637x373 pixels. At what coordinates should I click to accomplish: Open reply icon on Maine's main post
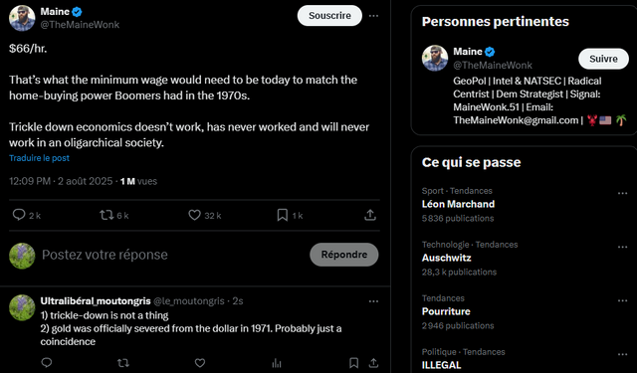19,215
